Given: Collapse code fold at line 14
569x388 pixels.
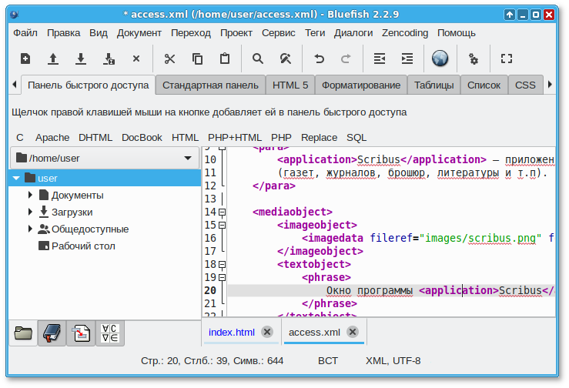Looking at the screenshot, I should (x=222, y=212).
